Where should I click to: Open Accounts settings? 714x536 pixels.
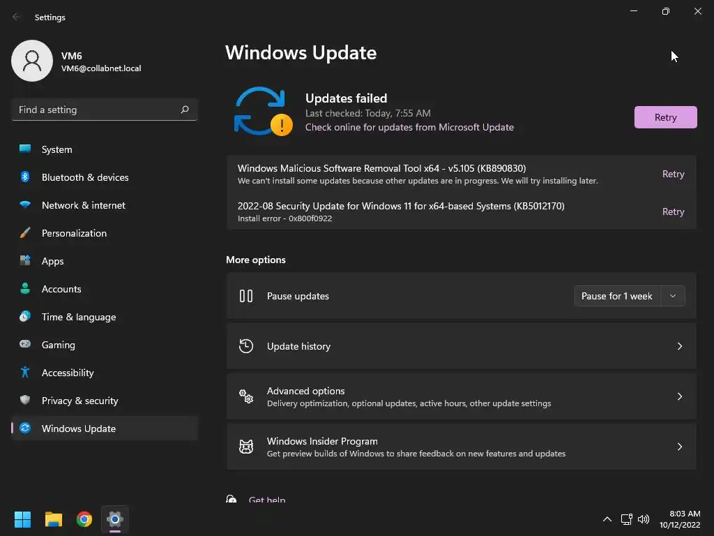click(x=105, y=288)
